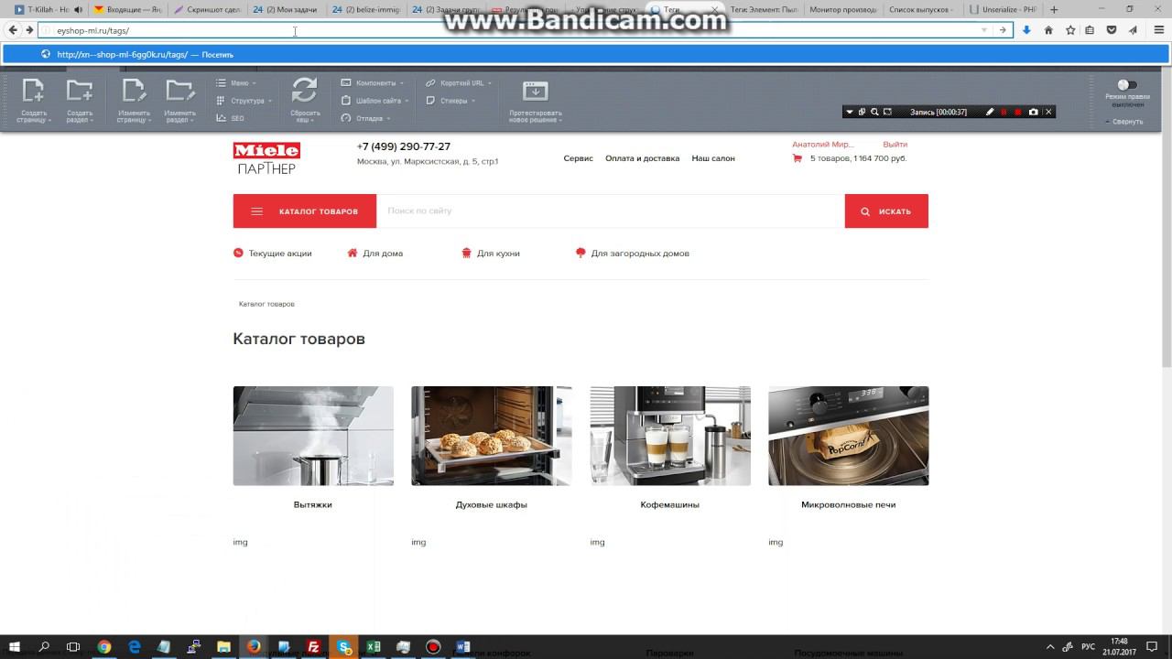Collapse the admin panel via Свернуть

1124,122
